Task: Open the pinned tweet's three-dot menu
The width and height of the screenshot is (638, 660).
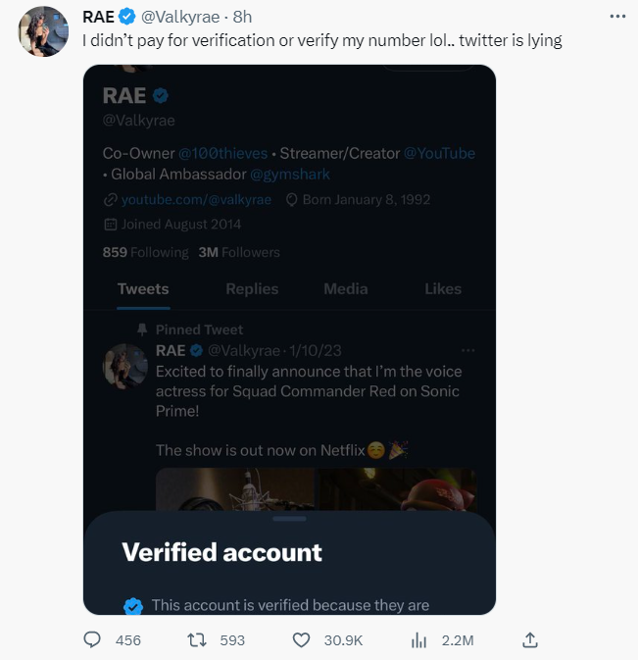Action: tap(467, 351)
